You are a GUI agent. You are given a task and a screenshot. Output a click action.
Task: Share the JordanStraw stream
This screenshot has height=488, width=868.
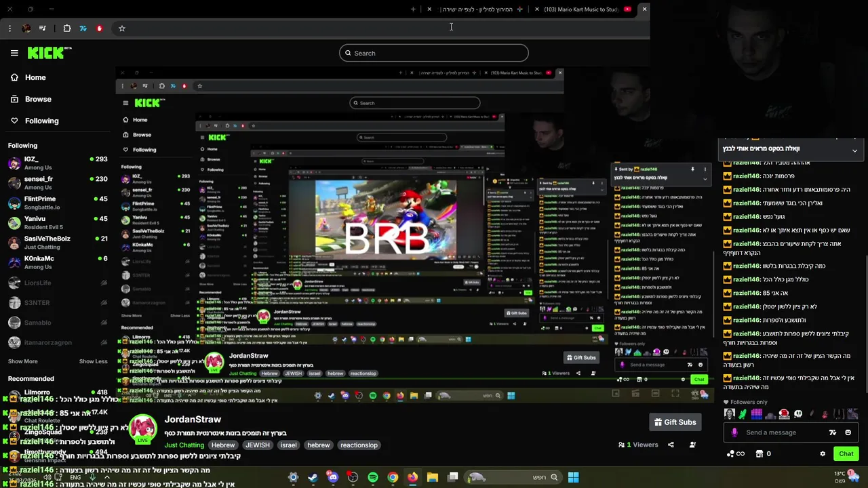[671, 445]
